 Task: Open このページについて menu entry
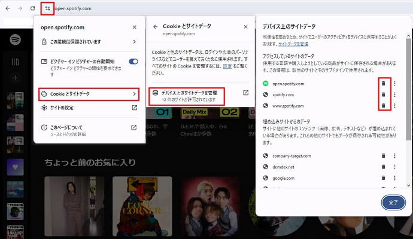[89, 130]
